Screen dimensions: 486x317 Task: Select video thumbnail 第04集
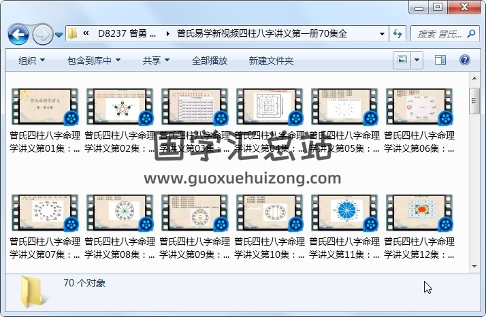point(270,106)
